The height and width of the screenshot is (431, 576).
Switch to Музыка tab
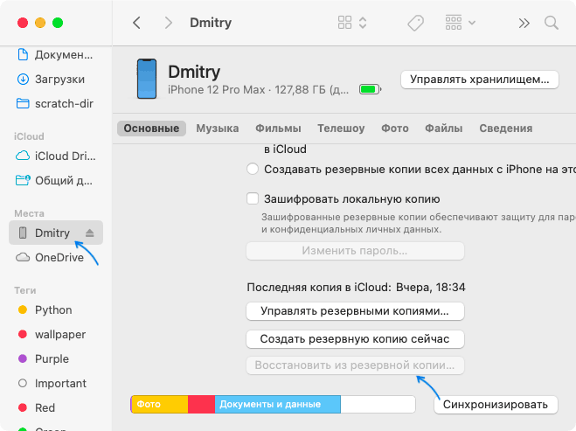tap(218, 129)
